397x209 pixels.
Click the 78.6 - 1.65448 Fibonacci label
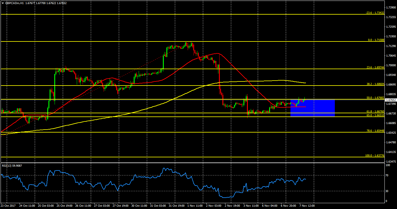click(375, 131)
